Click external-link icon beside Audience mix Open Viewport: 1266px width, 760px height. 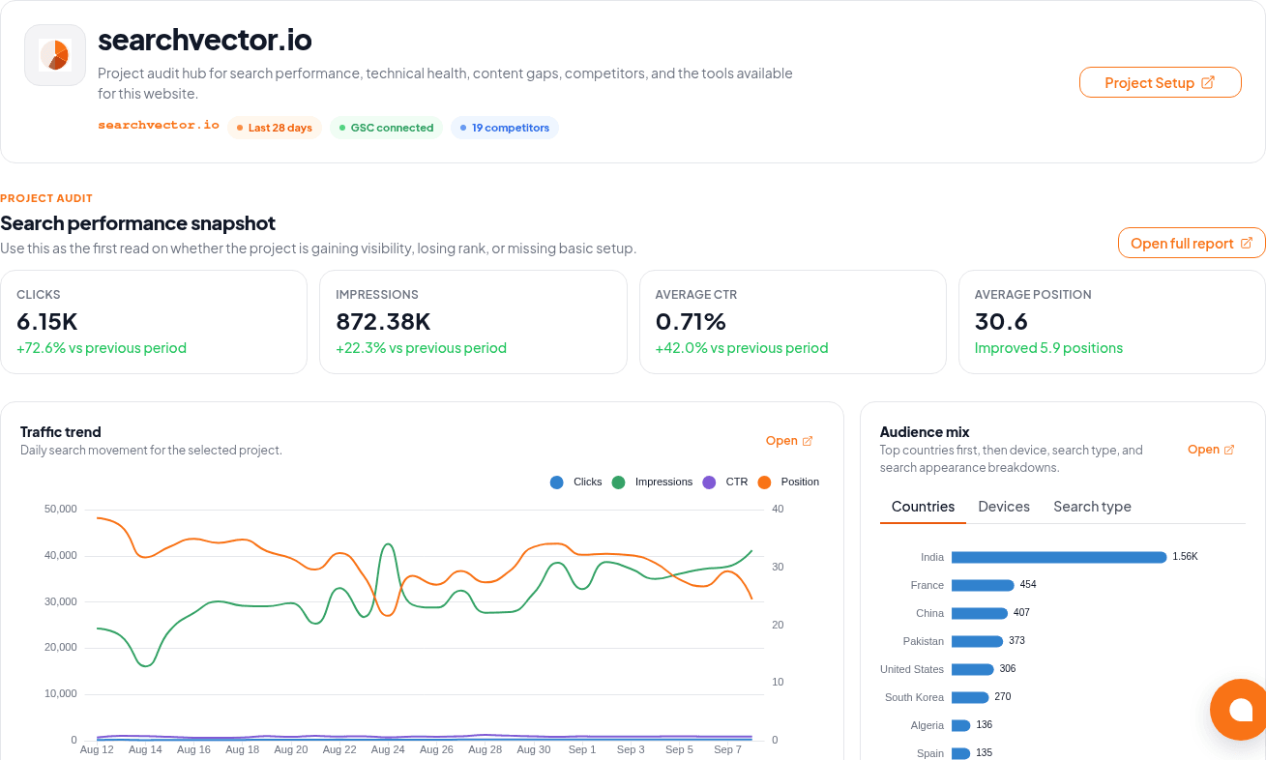tap(1229, 450)
